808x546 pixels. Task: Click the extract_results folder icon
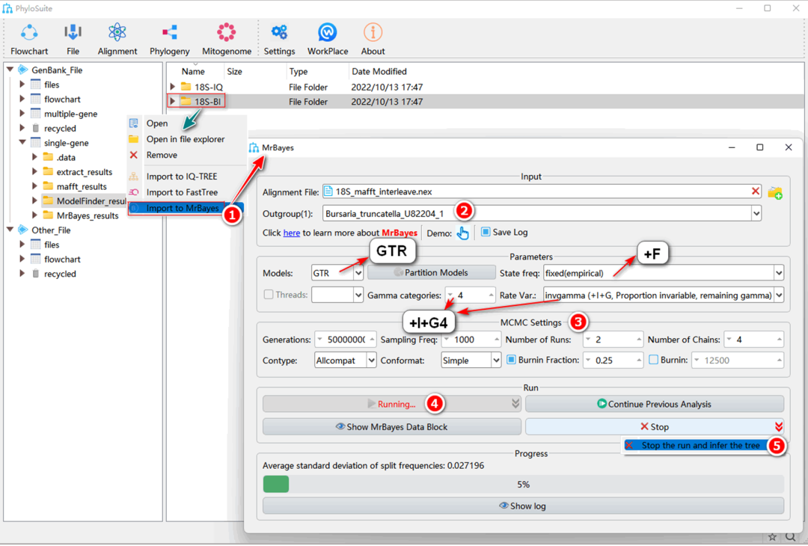coord(48,171)
